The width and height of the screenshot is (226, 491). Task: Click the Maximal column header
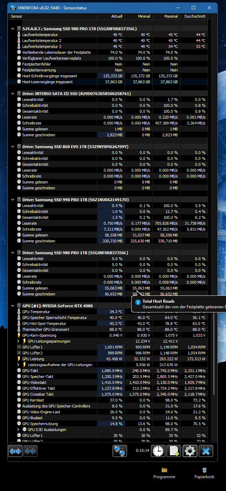point(166,16)
